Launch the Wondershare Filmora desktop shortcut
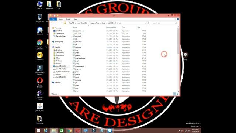The width and height of the screenshot is (236, 133). [x=40, y=70]
